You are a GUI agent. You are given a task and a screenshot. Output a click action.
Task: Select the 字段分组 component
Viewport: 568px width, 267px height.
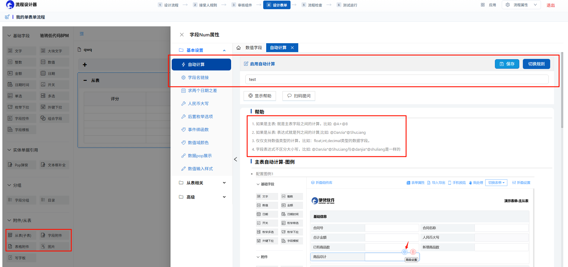click(x=21, y=200)
